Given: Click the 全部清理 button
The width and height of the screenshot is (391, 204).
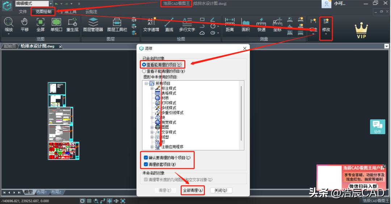Looking at the screenshot, I should [193, 190].
